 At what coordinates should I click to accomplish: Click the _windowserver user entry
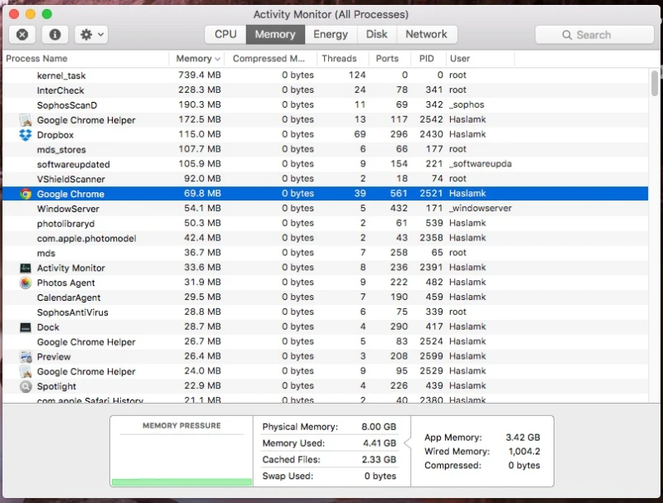click(481, 208)
